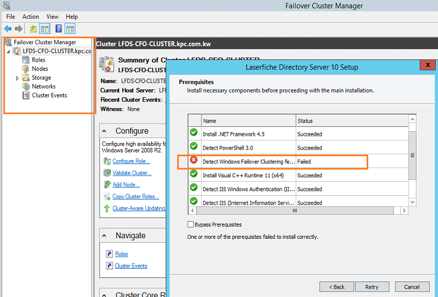Open the Validate Cluster link
The image size is (438, 297).
click(132, 173)
